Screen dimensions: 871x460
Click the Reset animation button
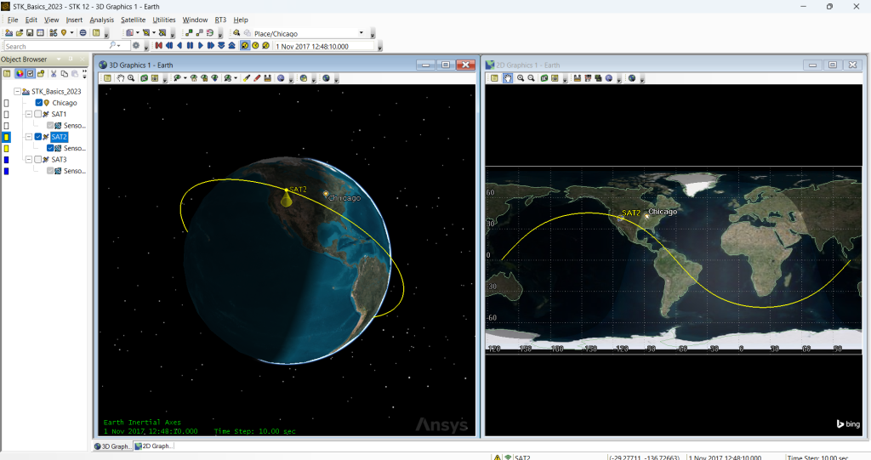(159, 46)
